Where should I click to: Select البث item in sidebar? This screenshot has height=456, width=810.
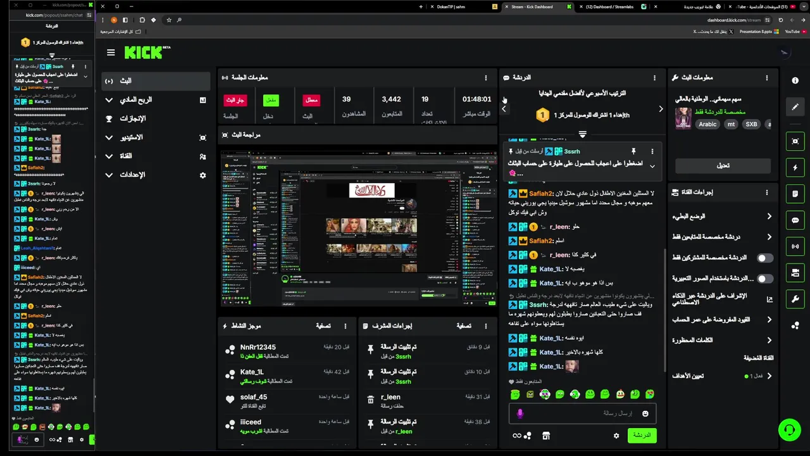tap(155, 81)
